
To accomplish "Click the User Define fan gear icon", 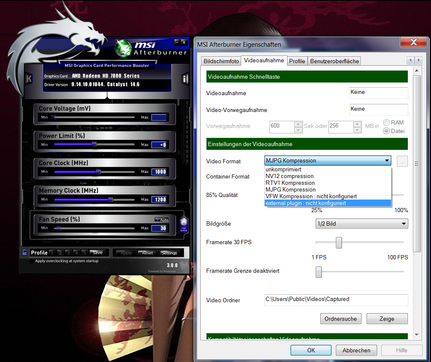I will (184, 224).
